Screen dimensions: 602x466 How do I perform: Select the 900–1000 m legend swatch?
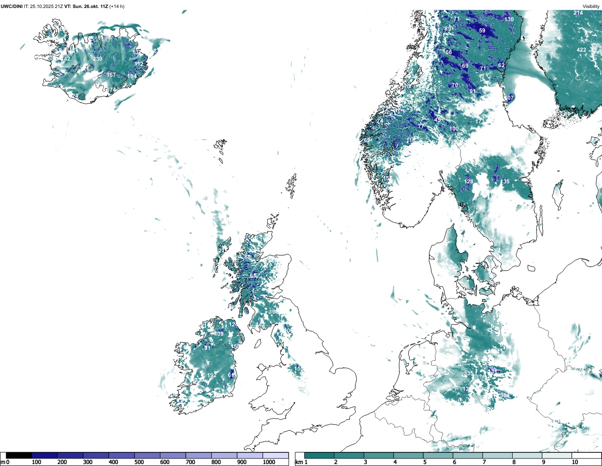pos(250,455)
